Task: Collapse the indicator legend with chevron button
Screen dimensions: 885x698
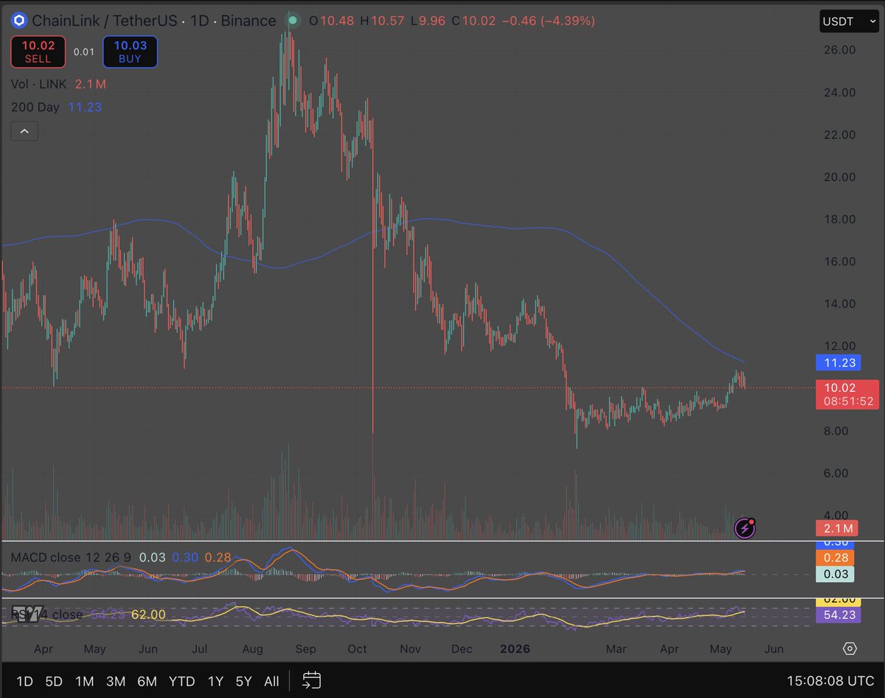Action: [x=24, y=131]
